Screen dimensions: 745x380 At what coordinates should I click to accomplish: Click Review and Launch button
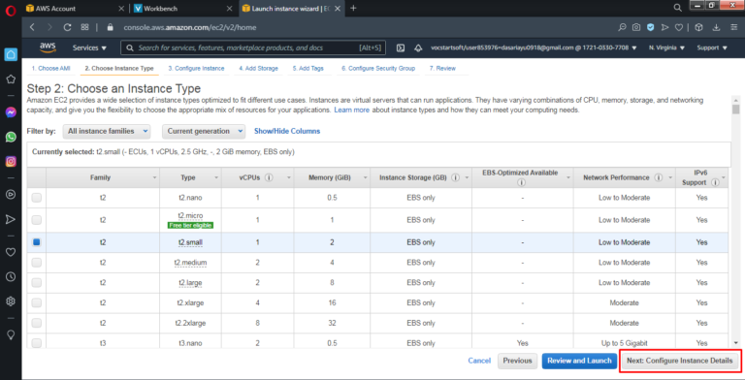coord(579,361)
